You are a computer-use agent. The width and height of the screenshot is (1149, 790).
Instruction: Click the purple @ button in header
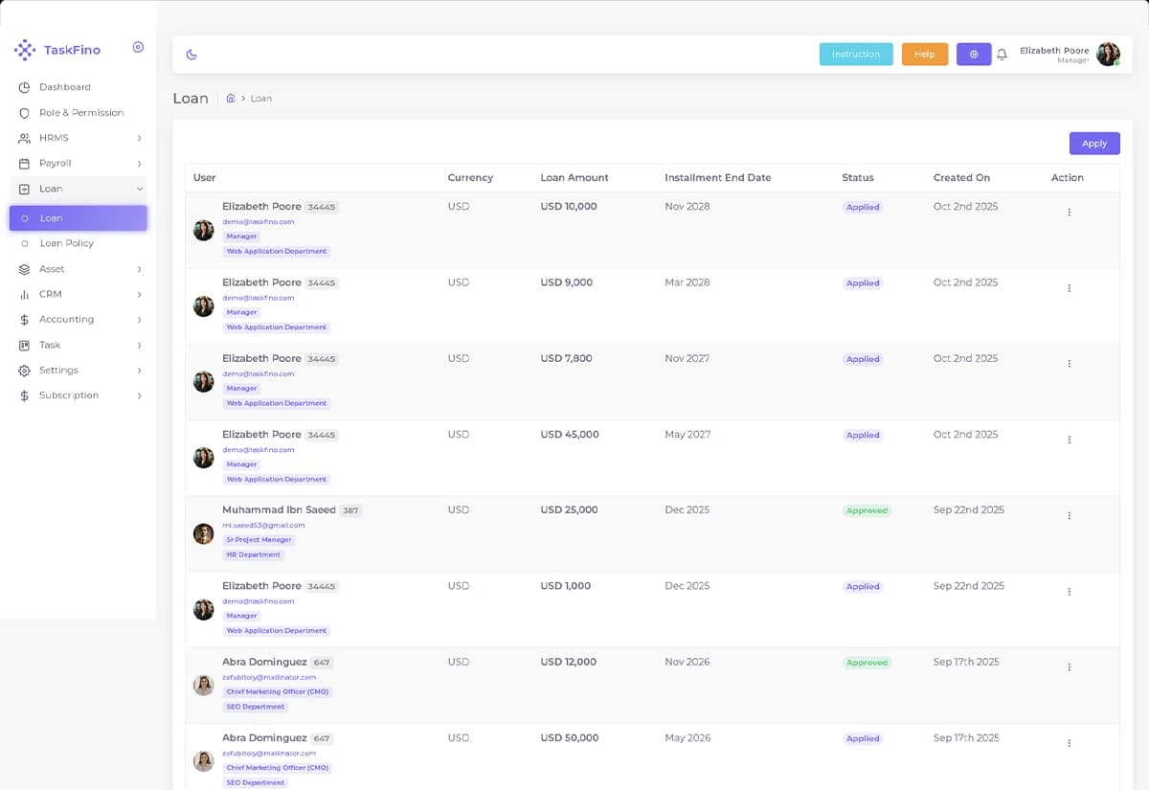point(974,55)
